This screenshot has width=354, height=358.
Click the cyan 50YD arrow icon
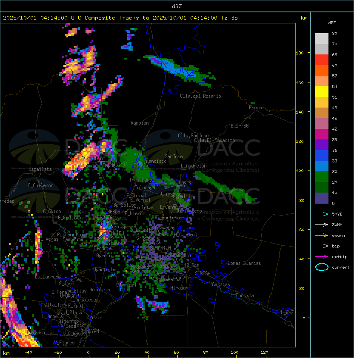coord(322,214)
